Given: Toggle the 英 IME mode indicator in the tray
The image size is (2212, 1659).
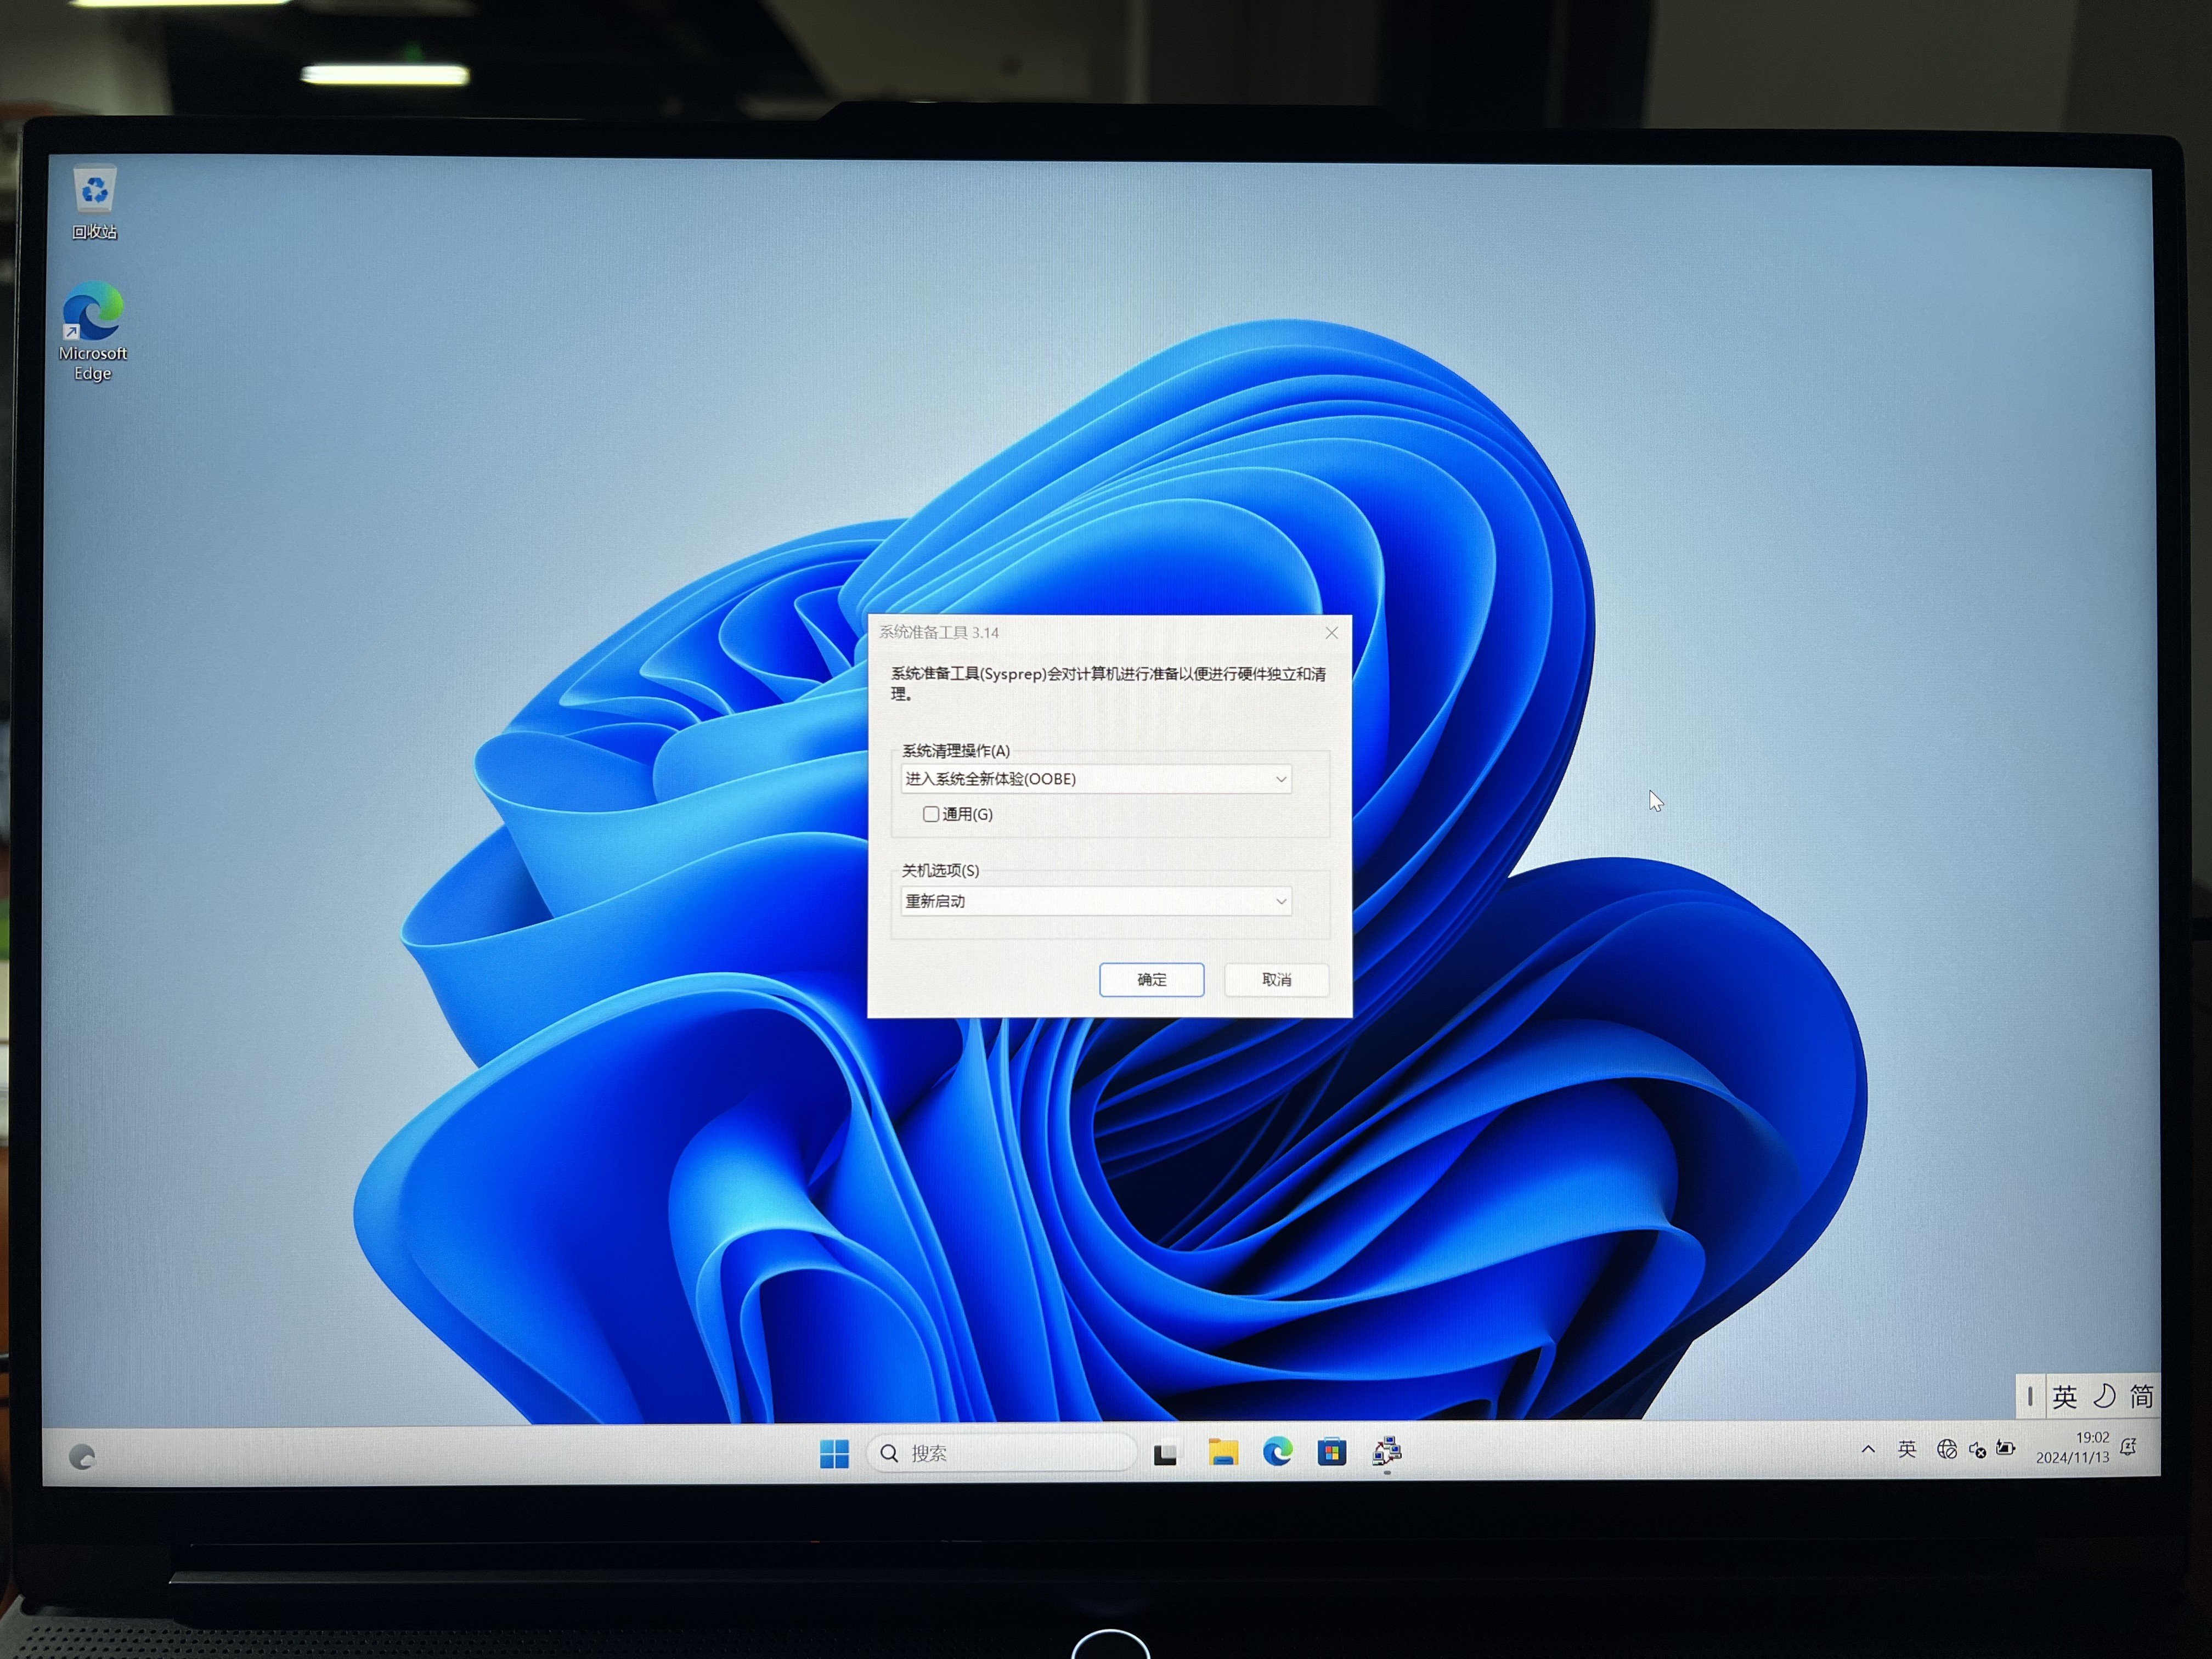Looking at the screenshot, I should (1907, 1449).
